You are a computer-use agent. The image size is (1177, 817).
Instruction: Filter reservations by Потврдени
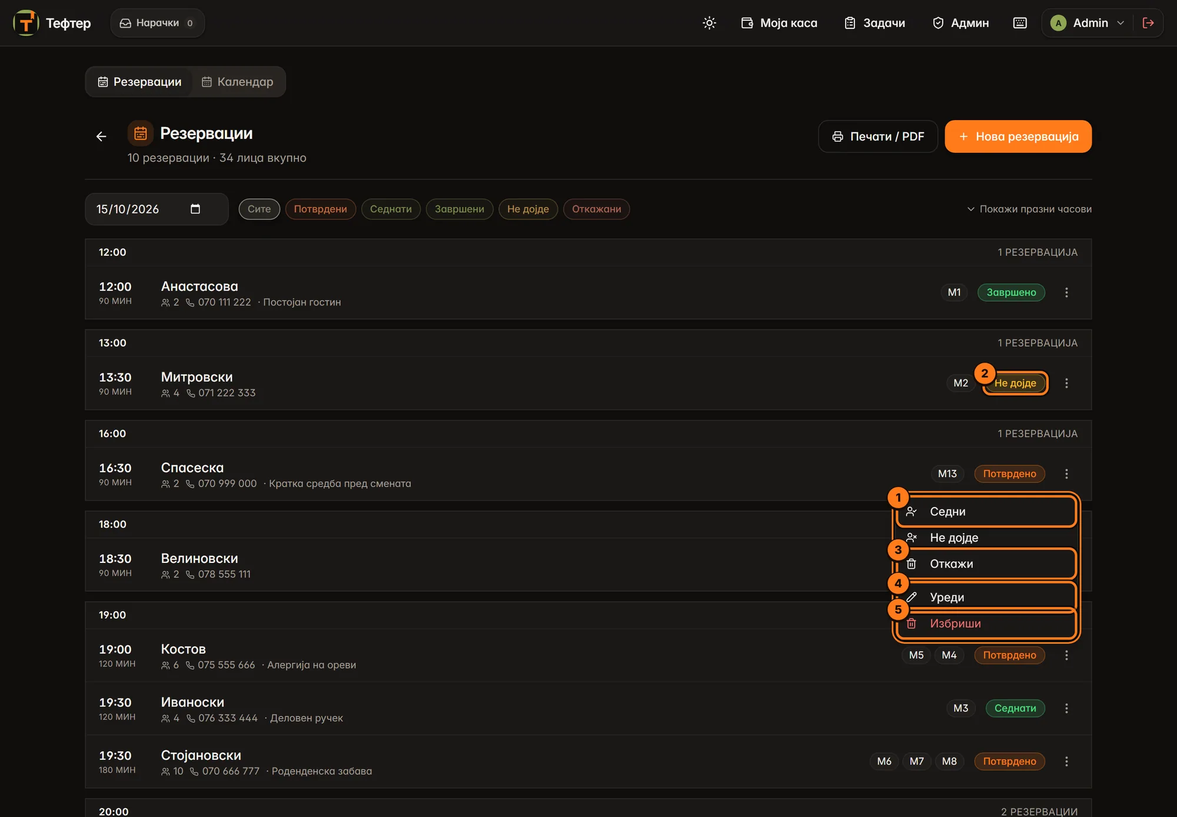[x=320, y=209]
